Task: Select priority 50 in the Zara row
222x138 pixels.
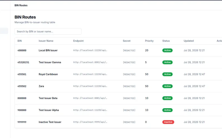Action: pyautogui.click(x=147, y=86)
